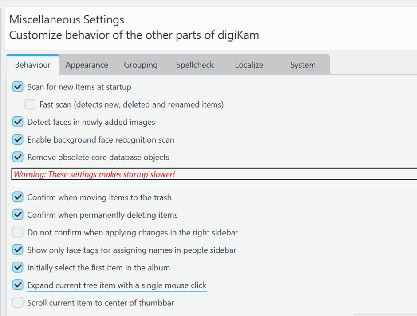The height and width of the screenshot is (316, 417).
Task: Click the red startup warning text
Action: click(94, 174)
